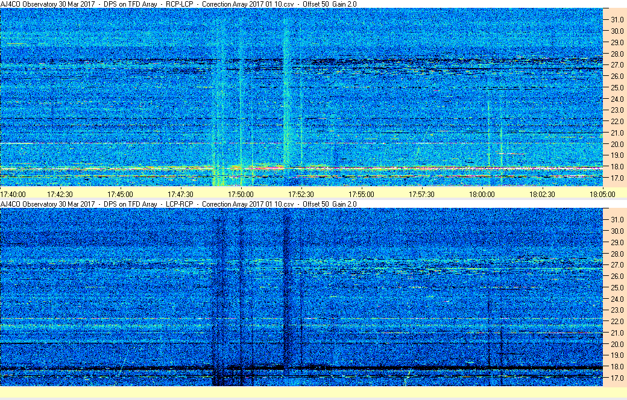
Task: Click 31.0 frequency label on upper spectrogram
Action: pos(617,20)
